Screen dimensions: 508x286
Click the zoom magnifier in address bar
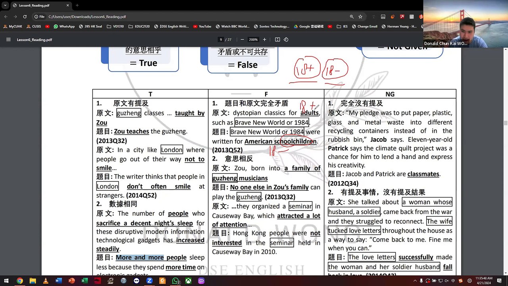point(352,17)
